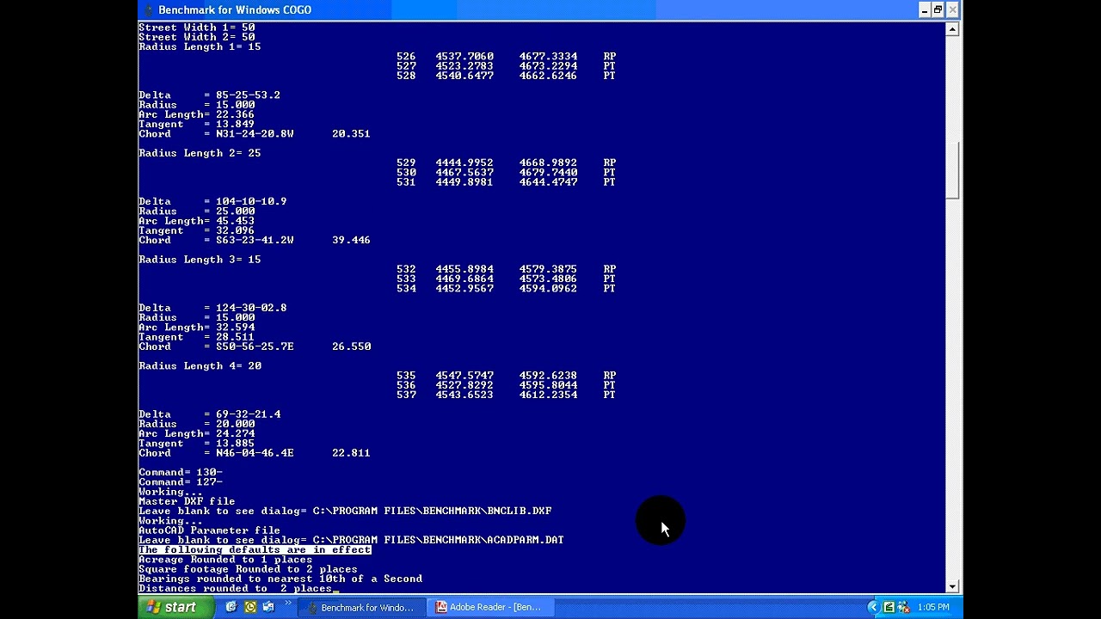The height and width of the screenshot is (619, 1101).
Task: Click the 1:05 PM clock
Action: [933, 607]
